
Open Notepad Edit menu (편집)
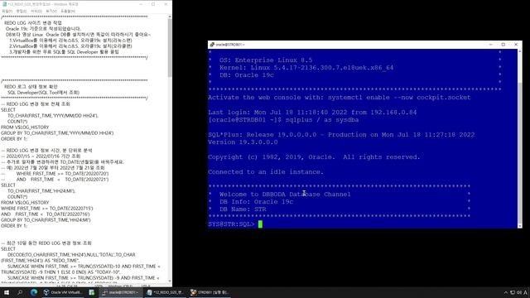click(22, 11)
